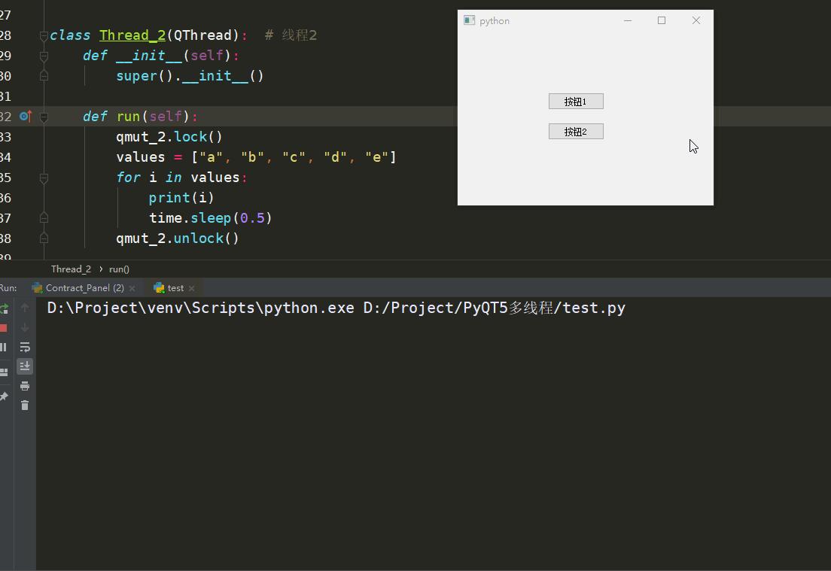The height and width of the screenshot is (571, 831).
Task: Activate scroll to end in console
Action: [x=25, y=366]
